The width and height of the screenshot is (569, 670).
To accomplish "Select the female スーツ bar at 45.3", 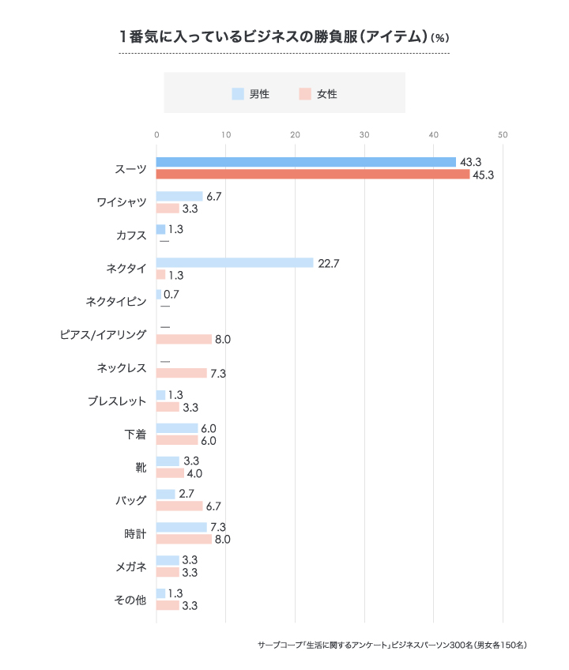I will pos(313,175).
